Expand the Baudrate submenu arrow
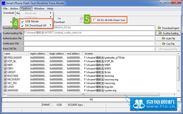Viewport: 183px width, 114px height. pos(51,13)
